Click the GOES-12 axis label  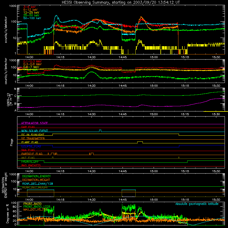click(9, 99)
